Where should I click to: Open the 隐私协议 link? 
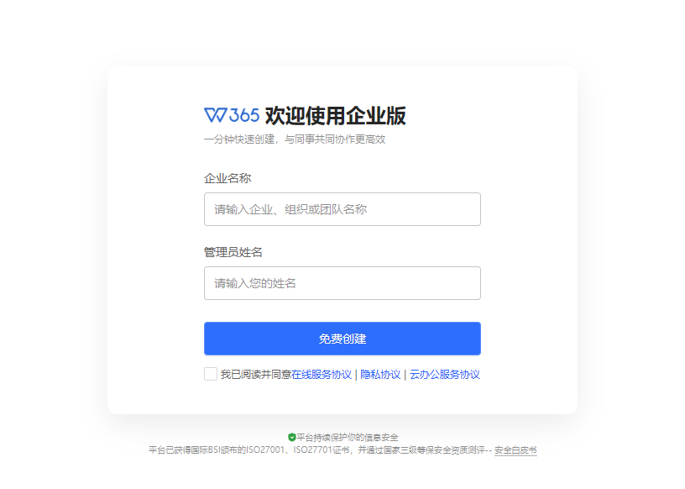coord(380,375)
